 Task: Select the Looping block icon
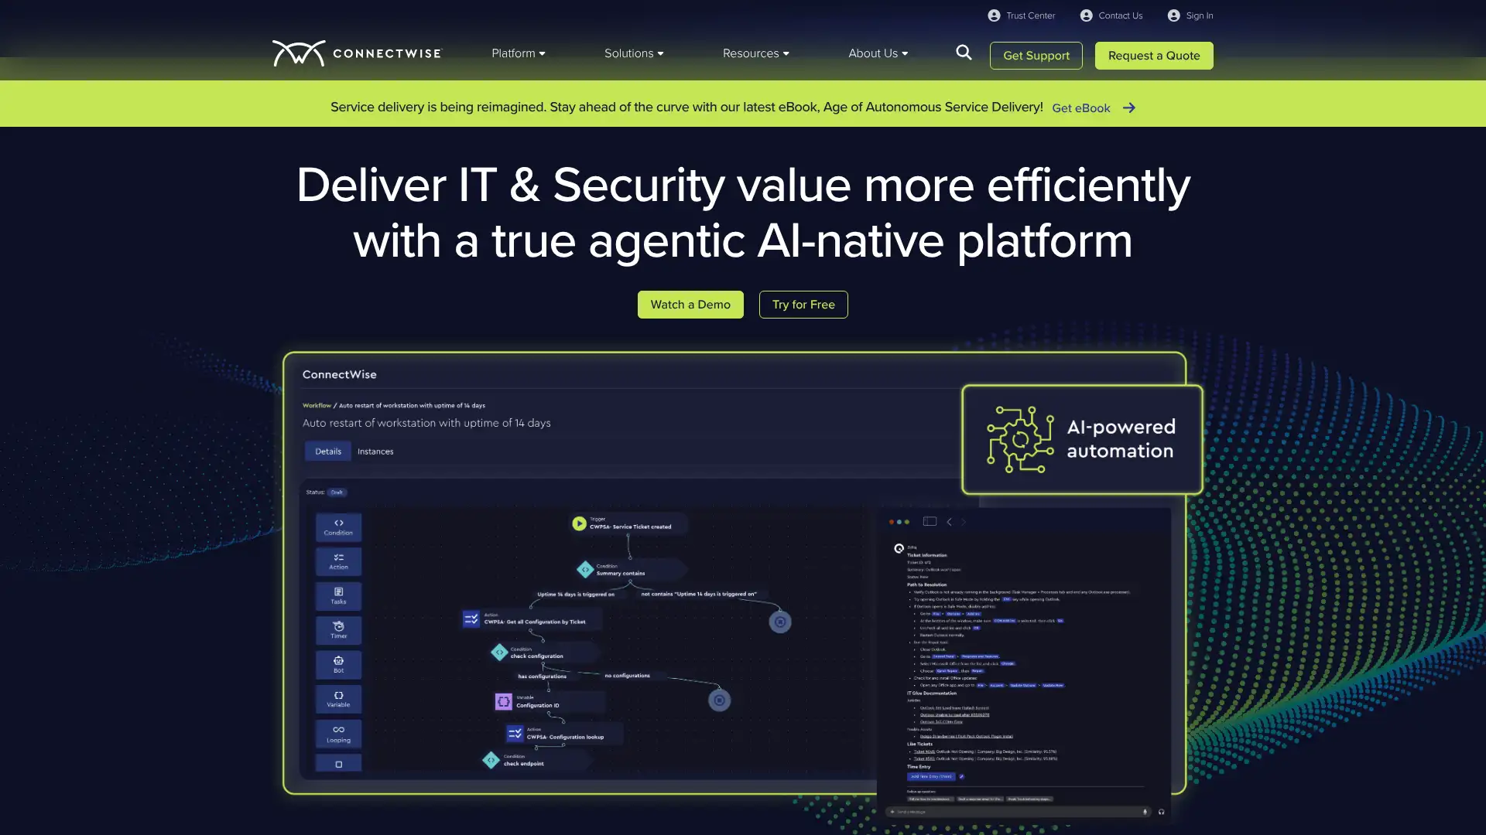tap(338, 734)
